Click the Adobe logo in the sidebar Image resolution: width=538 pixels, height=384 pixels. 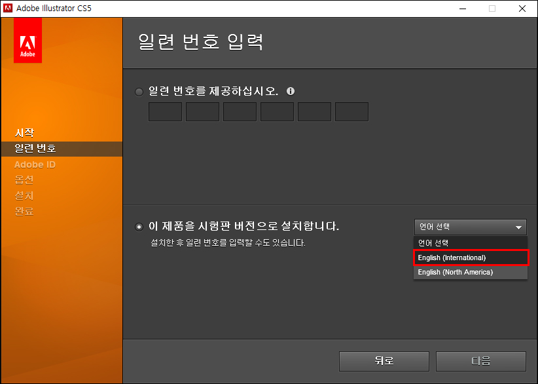27,40
